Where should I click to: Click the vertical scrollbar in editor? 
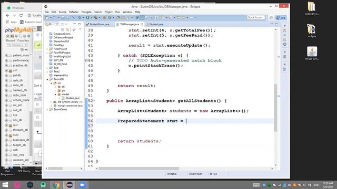tap(275, 108)
